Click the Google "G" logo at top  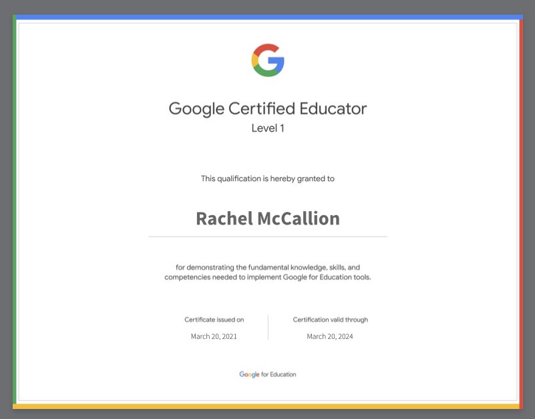point(268,60)
